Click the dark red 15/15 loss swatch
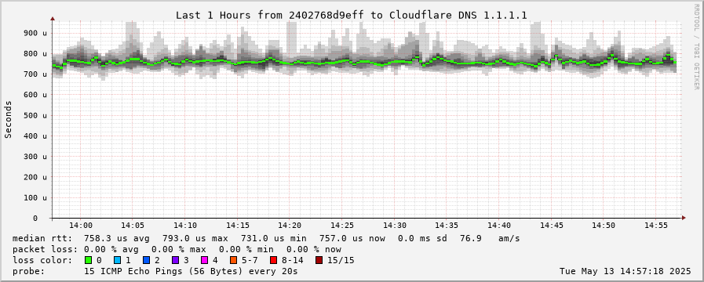Screen dimensions: 704x282 tap(319, 260)
